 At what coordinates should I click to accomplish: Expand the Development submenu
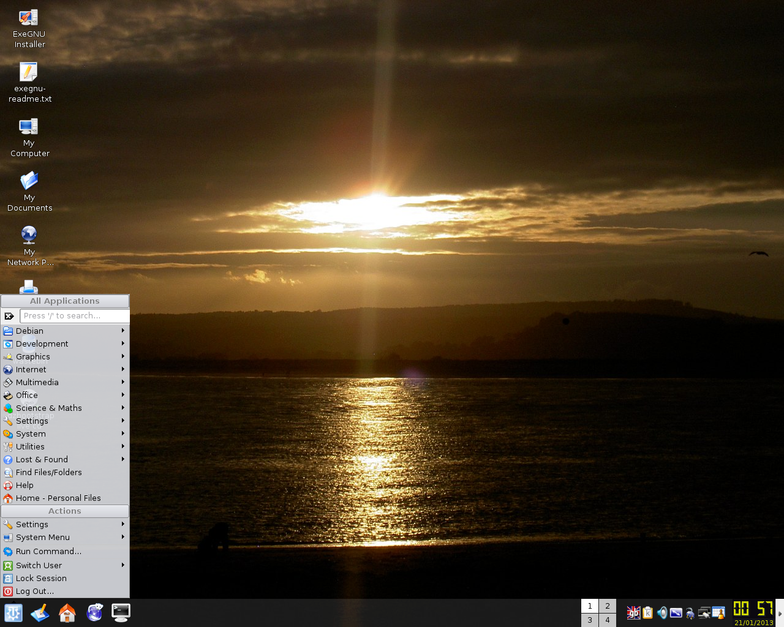point(65,344)
